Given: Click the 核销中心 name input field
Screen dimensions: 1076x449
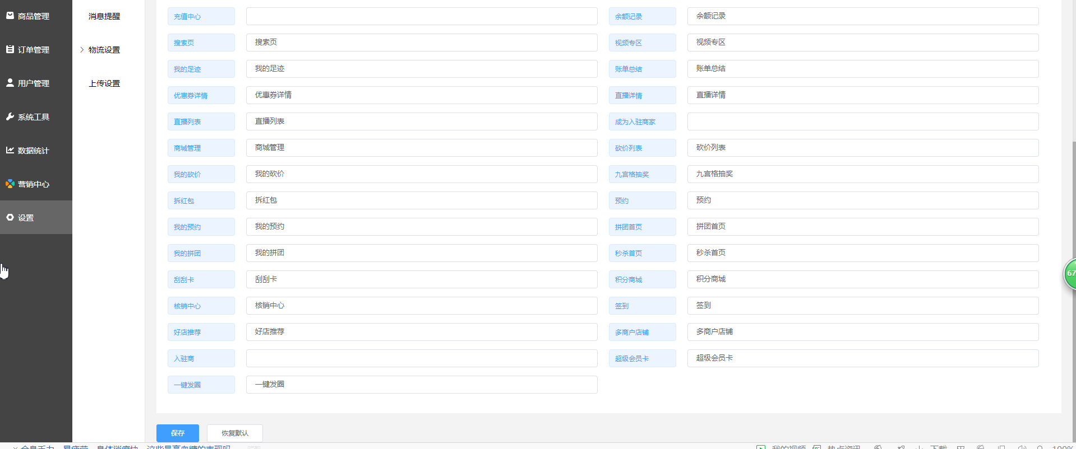Looking at the screenshot, I should pos(422,306).
